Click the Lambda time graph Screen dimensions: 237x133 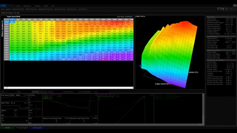click(x=70, y=105)
